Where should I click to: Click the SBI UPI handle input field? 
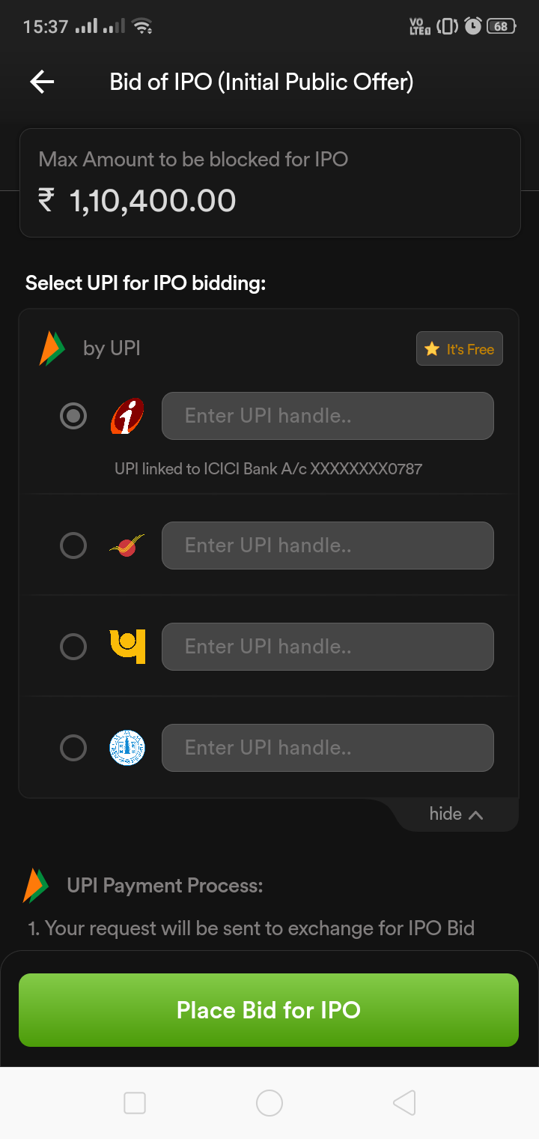(x=328, y=748)
